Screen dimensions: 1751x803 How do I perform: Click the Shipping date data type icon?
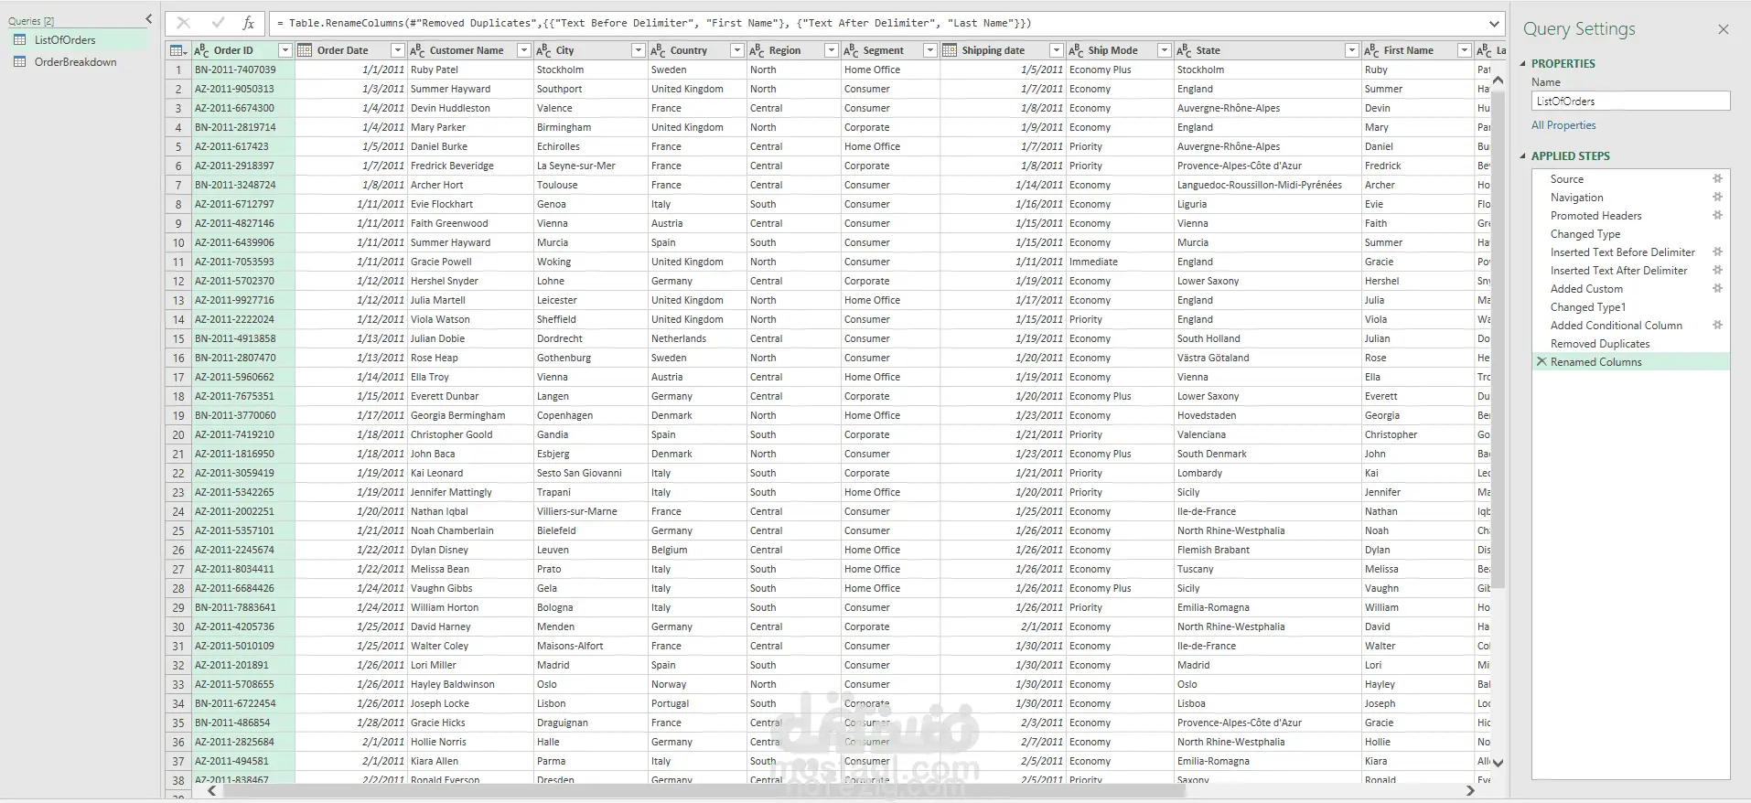pyautogui.click(x=950, y=50)
